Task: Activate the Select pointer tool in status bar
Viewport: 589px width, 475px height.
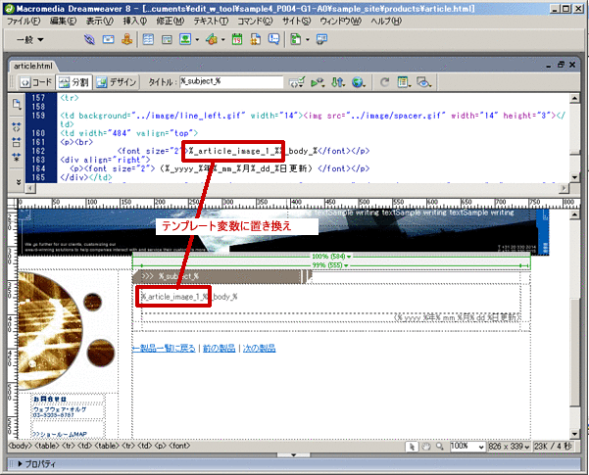Action: pyautogui.click(x=412, y=447)
